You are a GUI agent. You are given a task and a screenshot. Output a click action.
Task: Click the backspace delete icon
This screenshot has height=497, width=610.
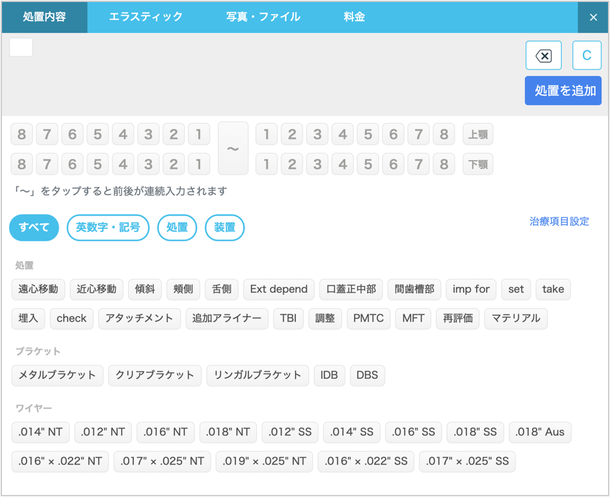[543, 56]
